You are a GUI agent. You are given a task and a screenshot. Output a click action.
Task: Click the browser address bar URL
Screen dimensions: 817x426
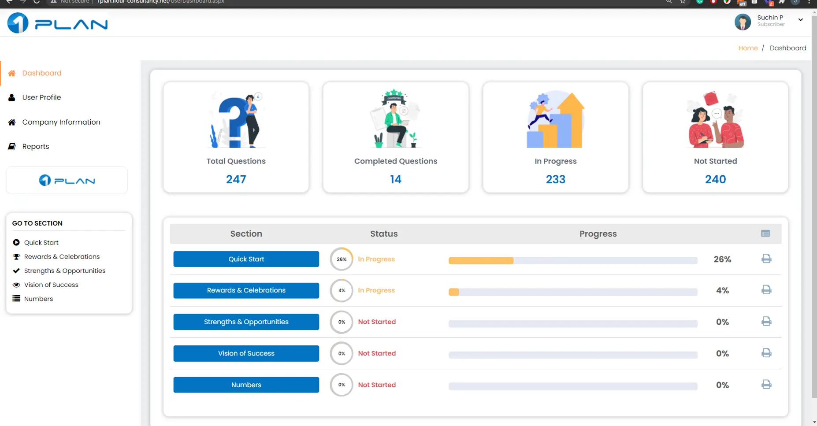[160, 2]
